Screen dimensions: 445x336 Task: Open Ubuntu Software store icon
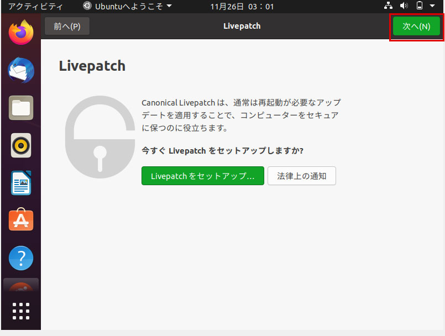coord(21,219)
